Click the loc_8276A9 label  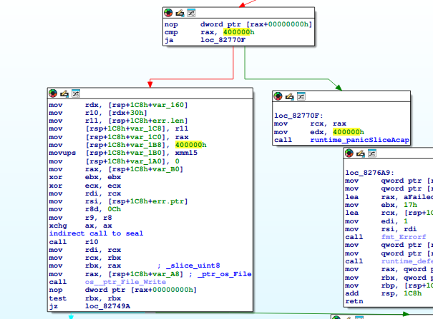pyautogui.click(x=366, y=173)
